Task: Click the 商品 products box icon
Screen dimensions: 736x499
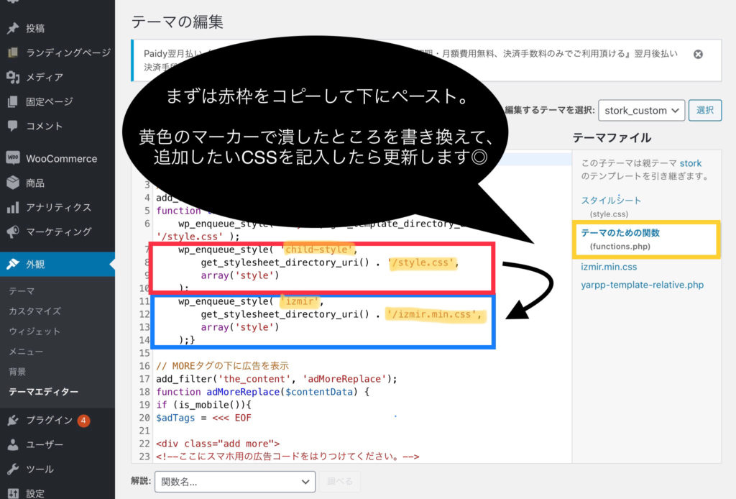Action: click(x=12, y=183)
